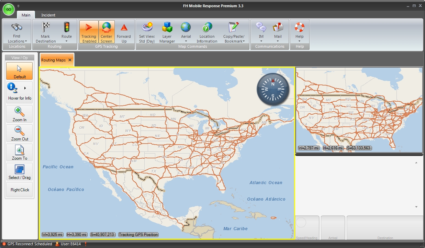The image size is (425, 248).
Task: Click the overview map thumbnail on the right
Action: 359,110
